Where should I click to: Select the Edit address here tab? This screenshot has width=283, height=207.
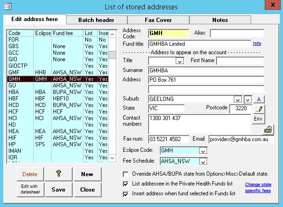[35, 19]
